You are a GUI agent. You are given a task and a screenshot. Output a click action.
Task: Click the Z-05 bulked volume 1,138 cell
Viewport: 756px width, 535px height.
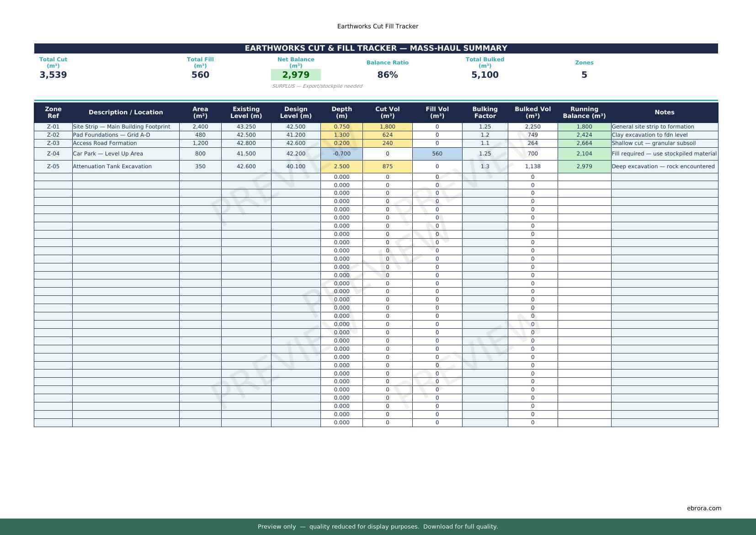(532, 166)
